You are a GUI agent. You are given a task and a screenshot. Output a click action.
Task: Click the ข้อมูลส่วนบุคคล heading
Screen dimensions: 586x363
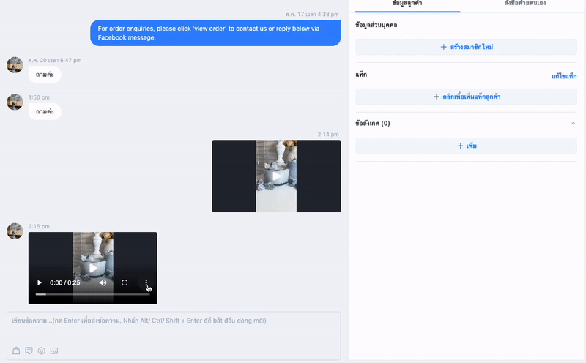[377, 26]
